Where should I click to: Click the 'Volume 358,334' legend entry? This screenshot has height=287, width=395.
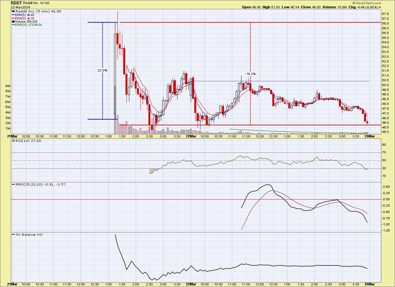(x=26, y=22)
